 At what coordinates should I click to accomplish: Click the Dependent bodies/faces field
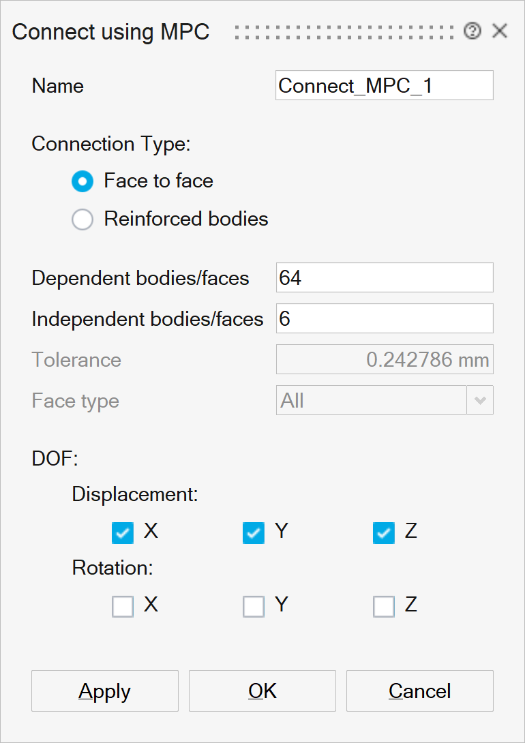[384, 278]
